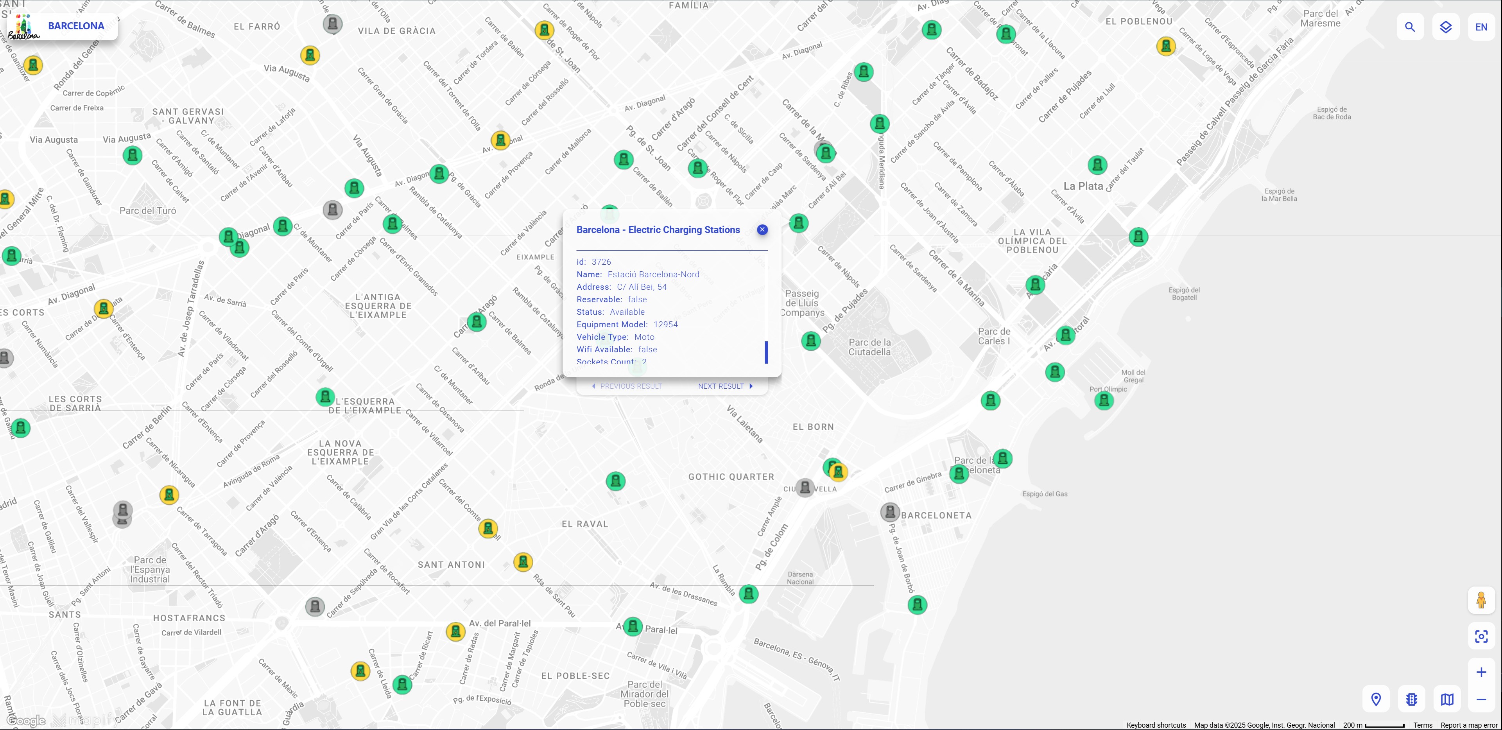
Task: Open the layers selector icon
Action: tap(1446, 26)
